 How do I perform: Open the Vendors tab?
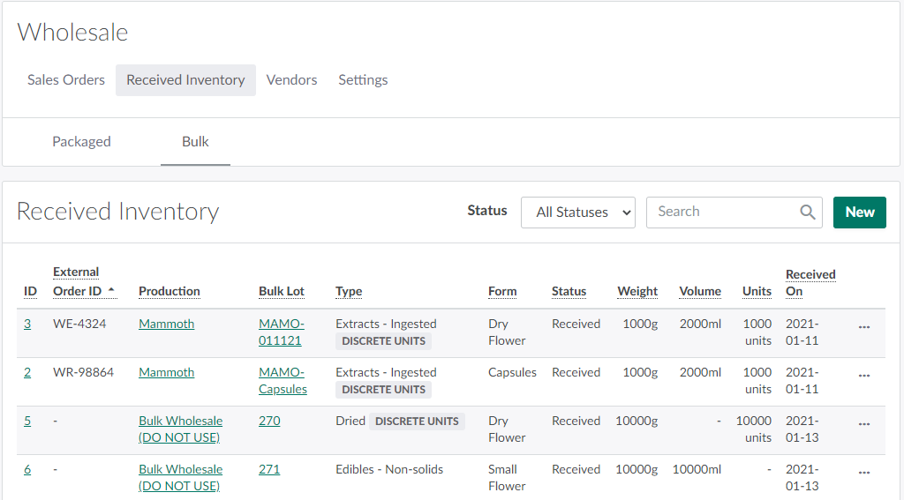[291, 80]
